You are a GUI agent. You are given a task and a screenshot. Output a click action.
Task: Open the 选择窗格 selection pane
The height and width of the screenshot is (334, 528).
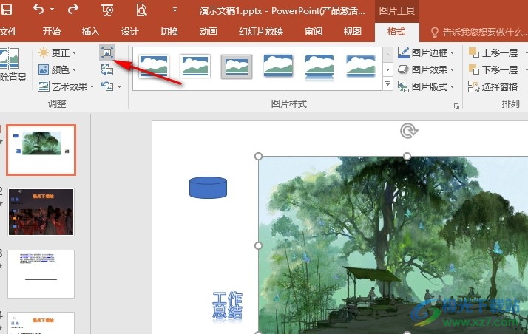click(x=493, y=86)
